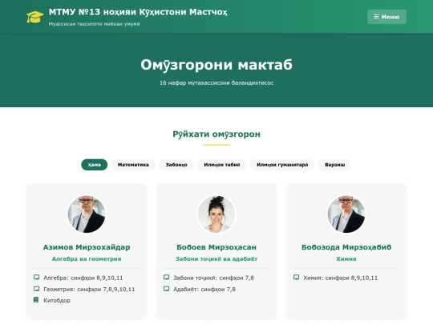Image resolution: width=433 pixels, height=324 pixels.
Task: Click the icon beside Алгебра: синфҳои 8,9,10,11
Action: [x=36, y=277]
